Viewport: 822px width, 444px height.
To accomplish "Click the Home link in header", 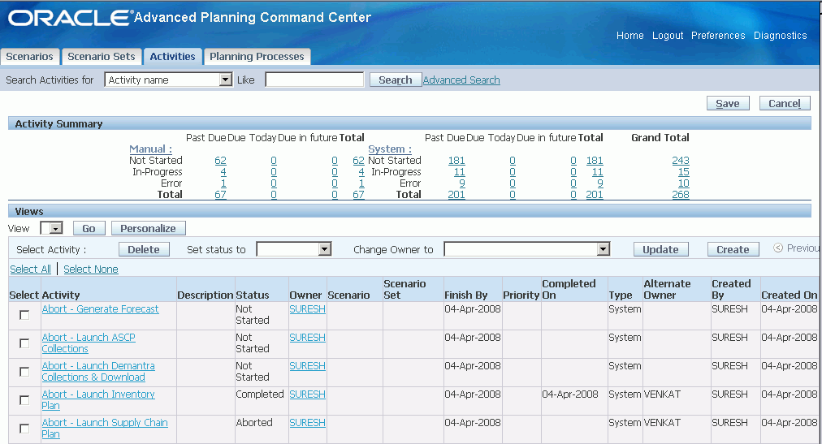I will tap(630, 36).
